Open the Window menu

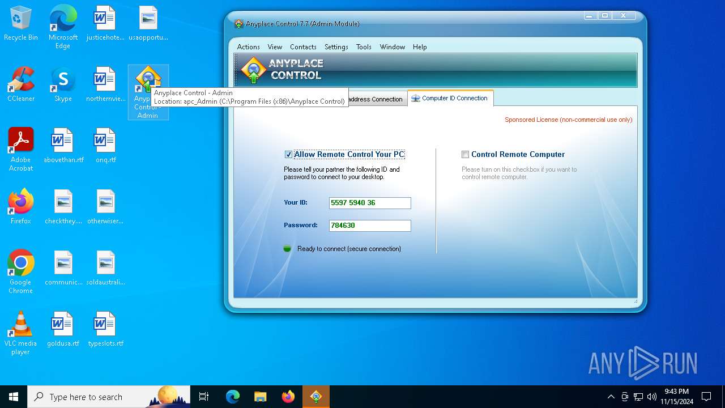point(393,47)
